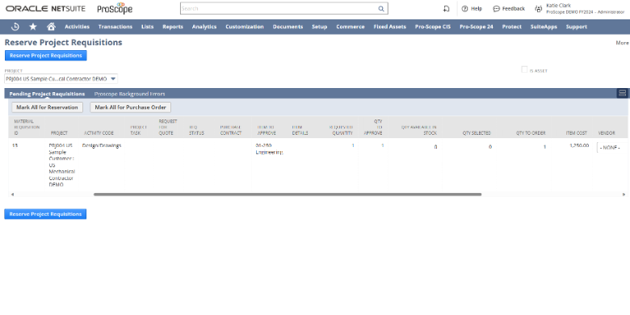Click the Qty To Order cell showing 1

544,147
